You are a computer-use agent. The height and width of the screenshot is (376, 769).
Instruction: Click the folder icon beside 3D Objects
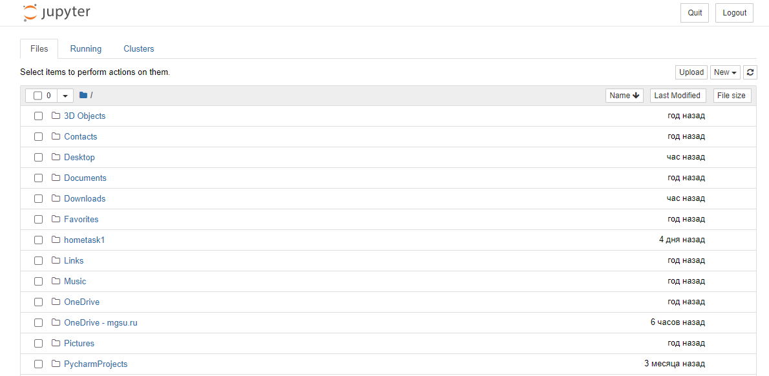pyautogui.click(x=56, y=116)
